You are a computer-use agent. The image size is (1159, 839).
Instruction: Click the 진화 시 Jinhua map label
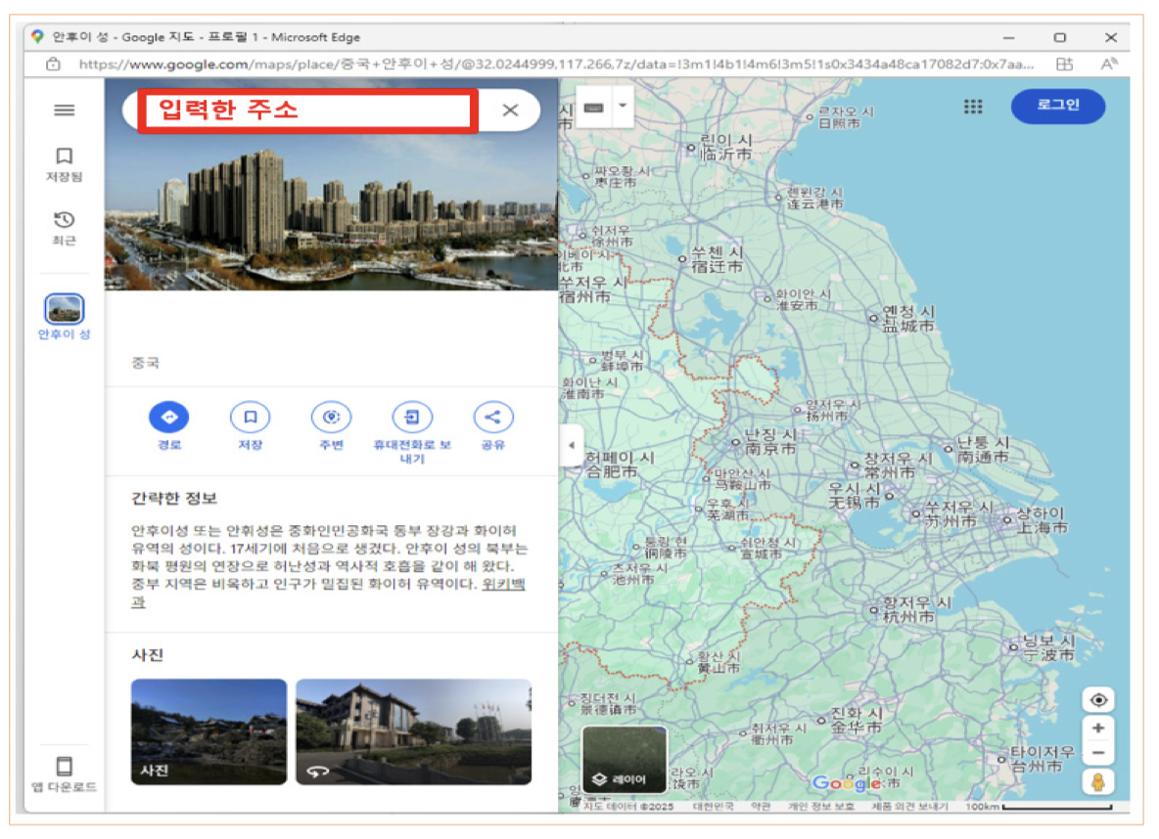coord(856,720)
